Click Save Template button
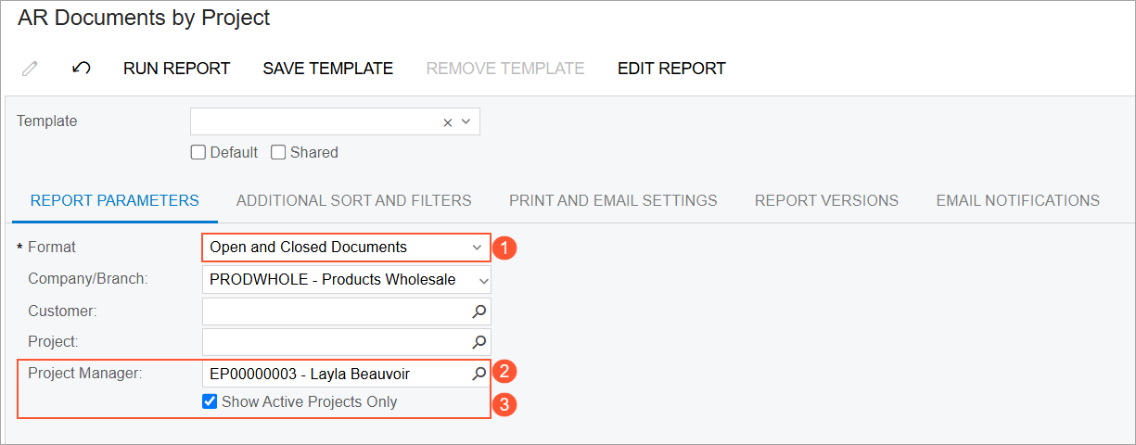 [328, 69]
